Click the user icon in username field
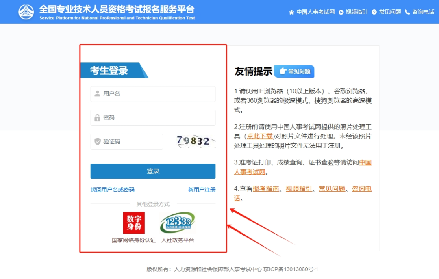The height and width of the screenshot is (279, 439). coord(98,93)
